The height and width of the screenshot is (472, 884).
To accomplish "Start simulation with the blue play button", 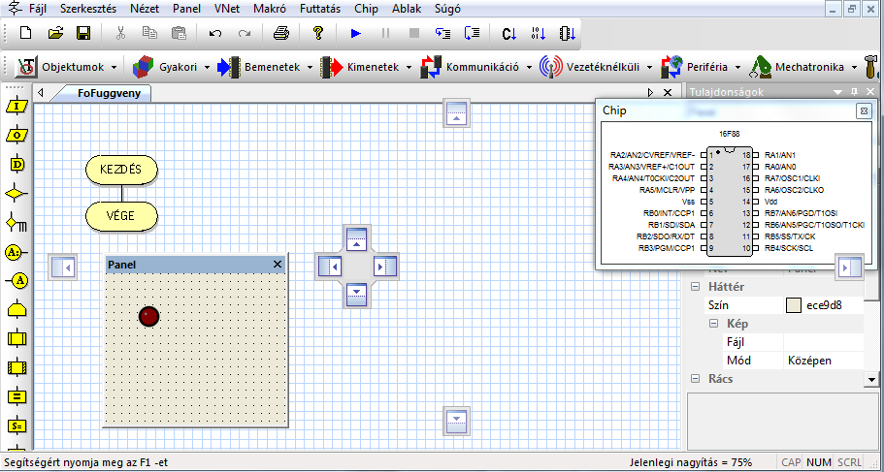I will (x=355, y=33).
